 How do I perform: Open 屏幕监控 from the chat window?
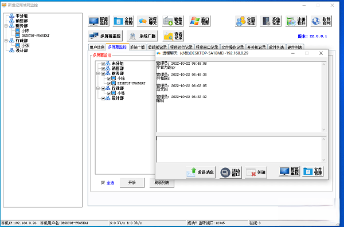point(290,171)
